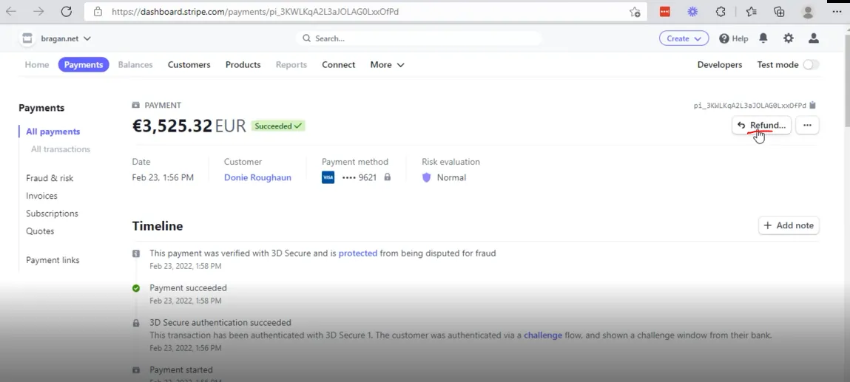Click the Feb 23, 1:56 PM date value
Screen dimensions: 850x382
[163, 177]
